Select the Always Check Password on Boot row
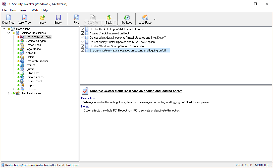Image resolution: width=273 pixels, height=168 pixels. click(109, 33)
